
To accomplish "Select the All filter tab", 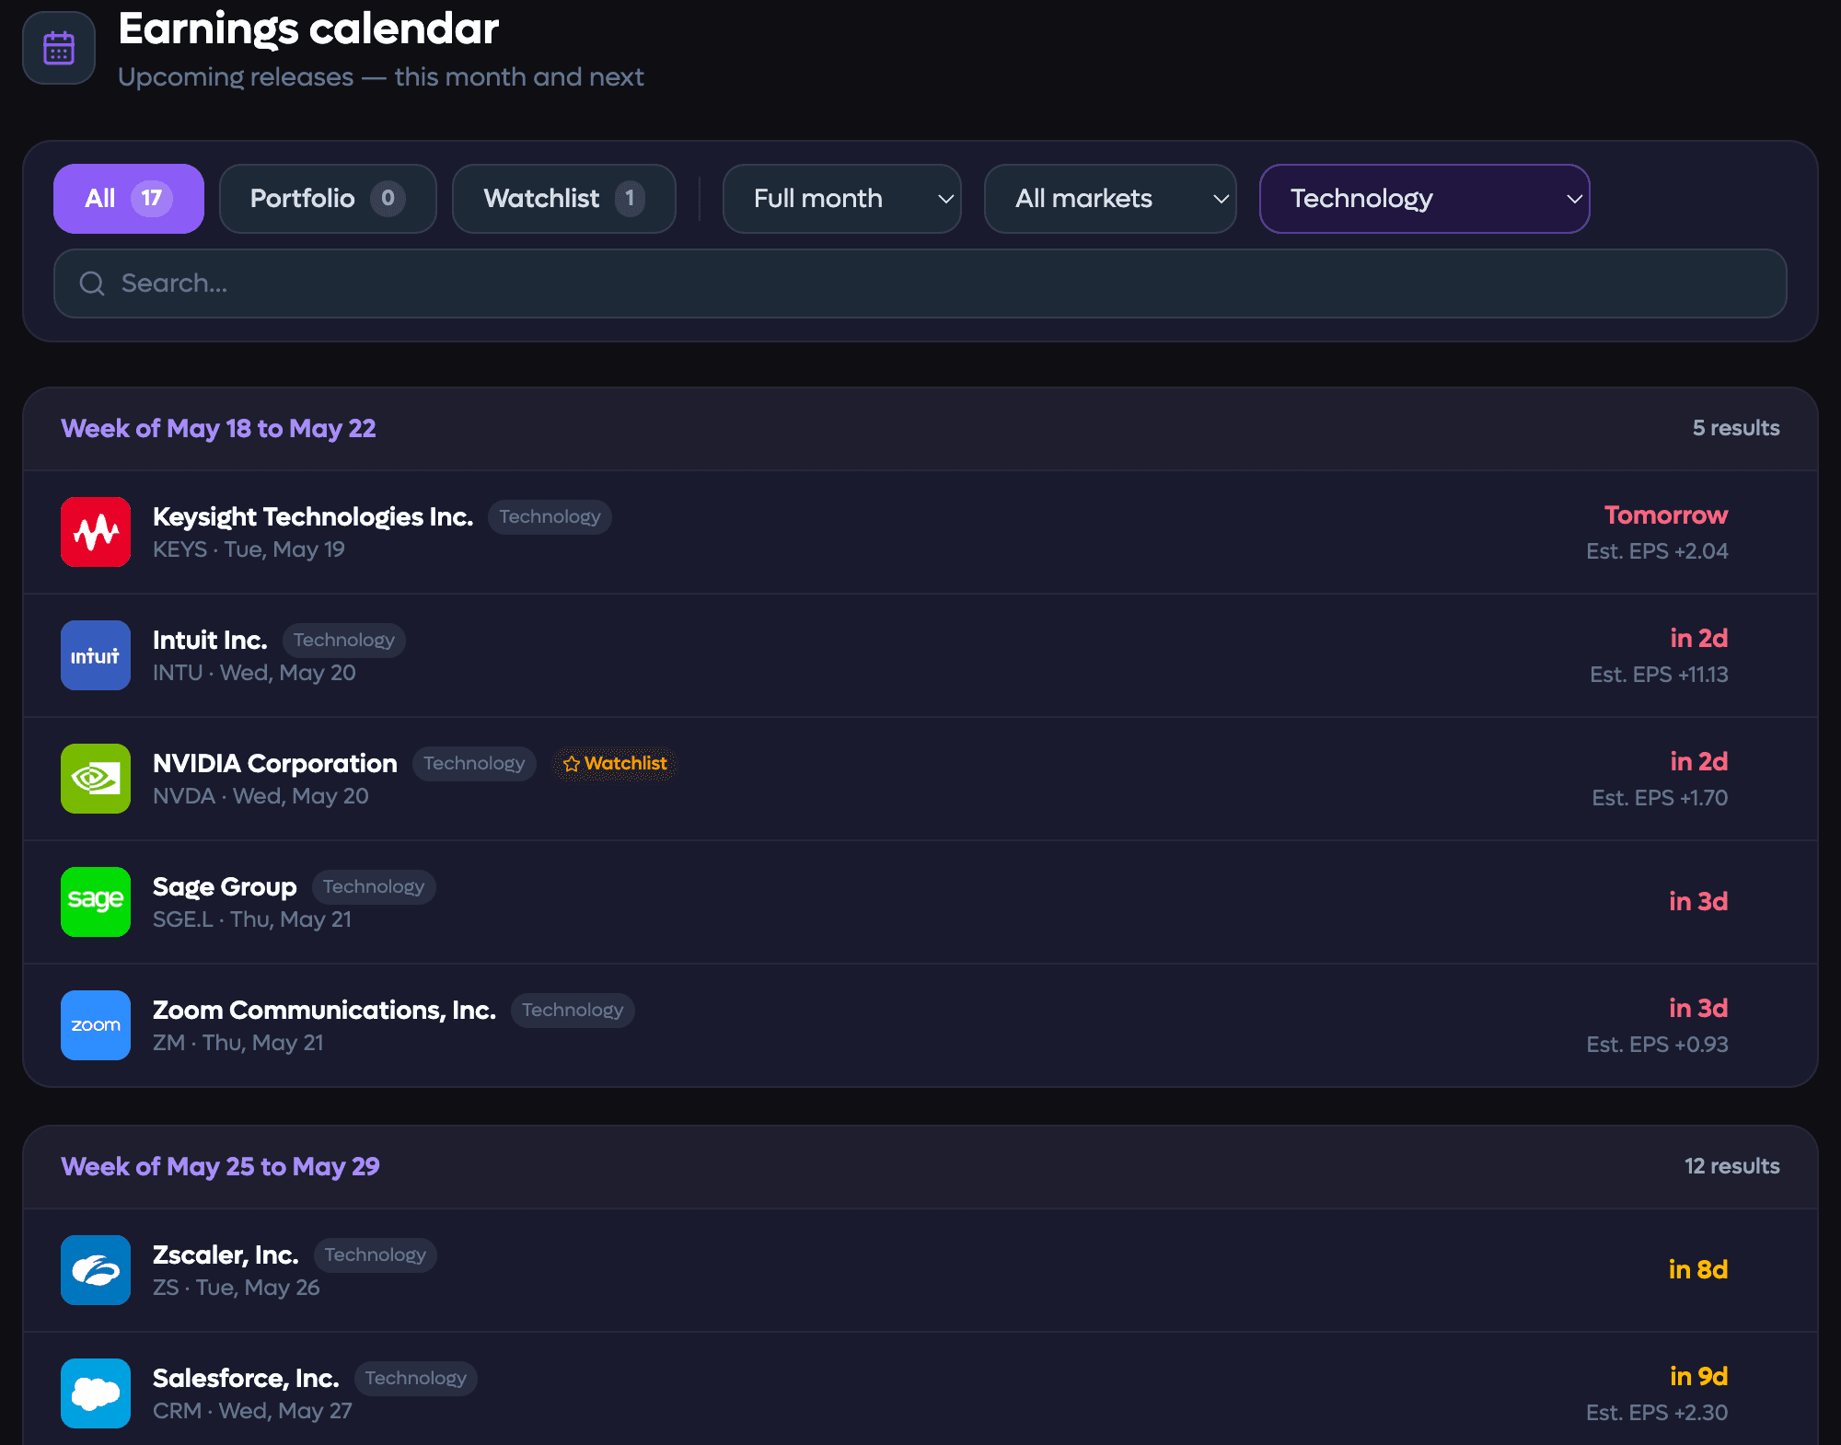I will pyautogui.click(x=129, y=199).
